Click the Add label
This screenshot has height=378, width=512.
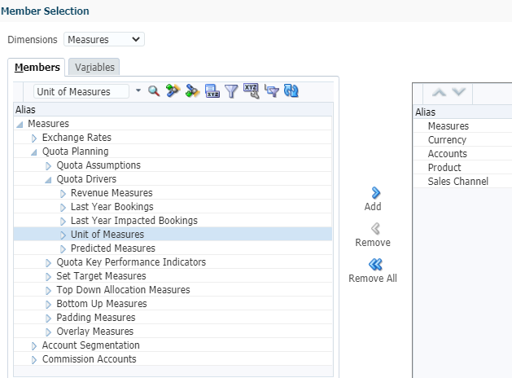coord(373,206)
